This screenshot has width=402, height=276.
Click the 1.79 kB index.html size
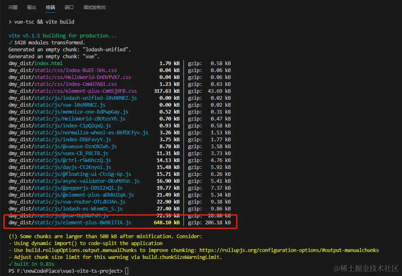169,64
